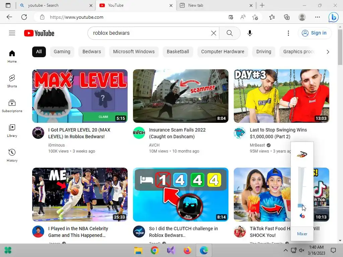Close the YouTube tab

click(x=171, y=5)
